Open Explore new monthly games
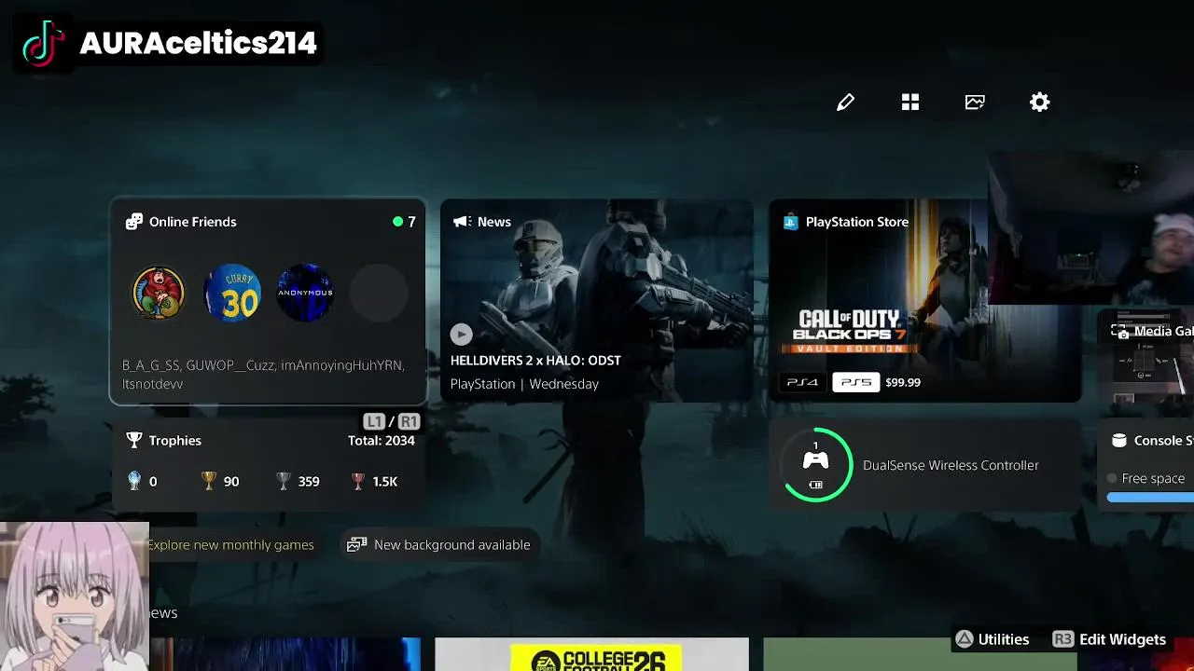The image size is (1194, 671). point(230,545)
